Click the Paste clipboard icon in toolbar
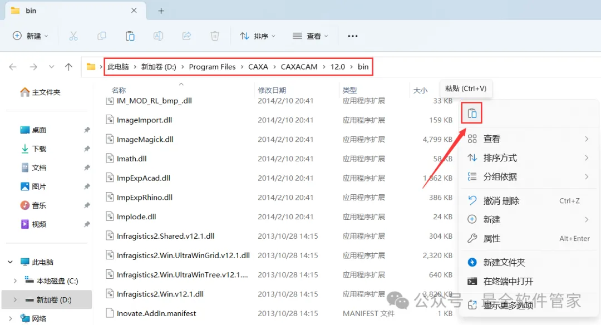 (130, 36)
